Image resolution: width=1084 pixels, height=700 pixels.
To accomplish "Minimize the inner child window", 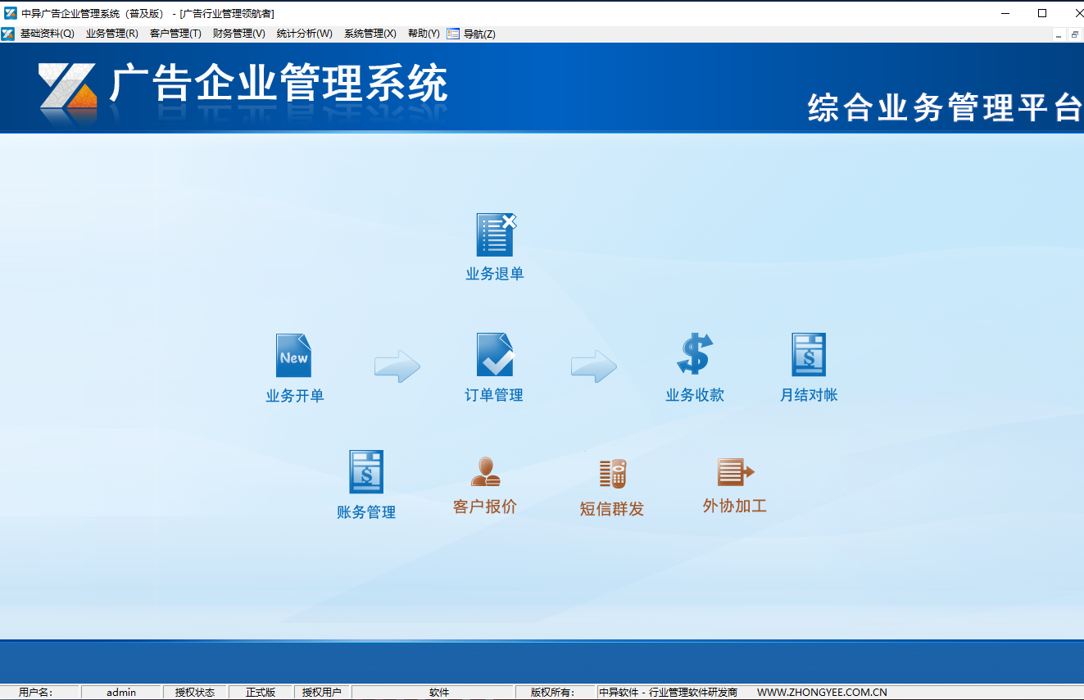I will 1059,34.
